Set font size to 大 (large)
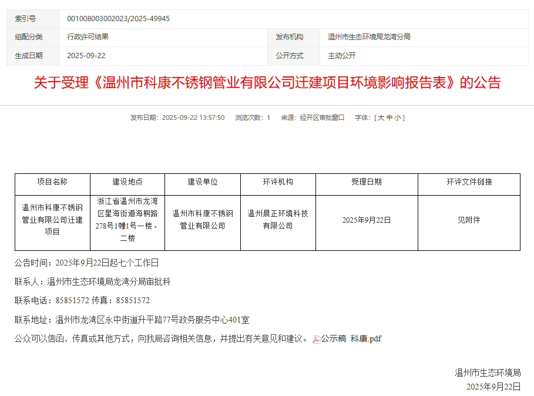This screenshot has width=534, height=396. tap(381, 118)
